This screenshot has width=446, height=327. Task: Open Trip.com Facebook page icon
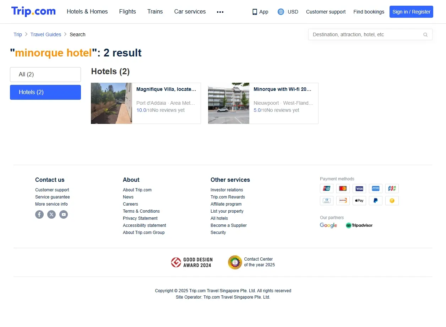coord(39,214)
